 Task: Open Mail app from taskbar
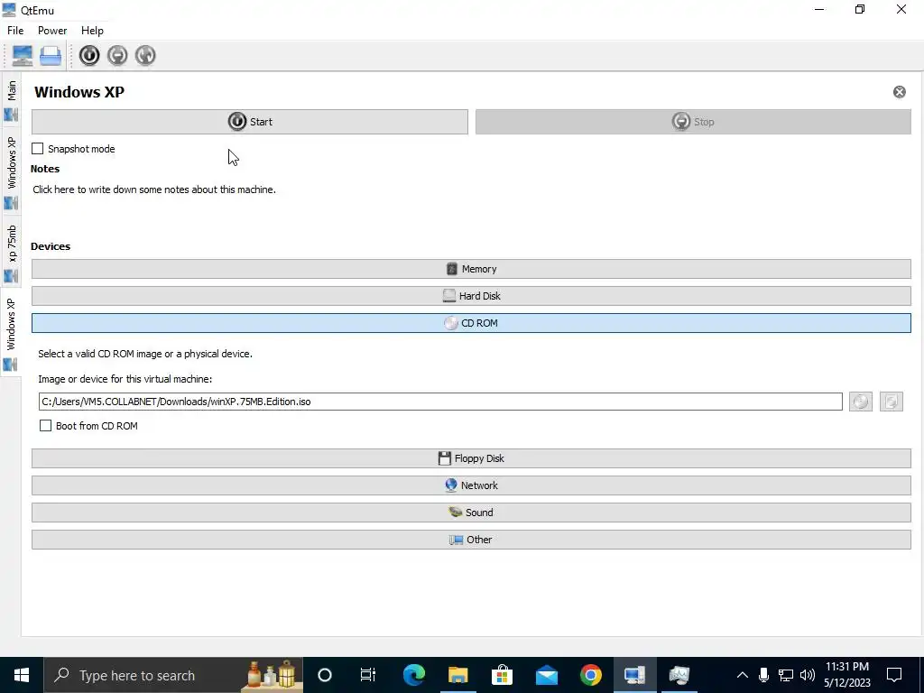(546, 675)
